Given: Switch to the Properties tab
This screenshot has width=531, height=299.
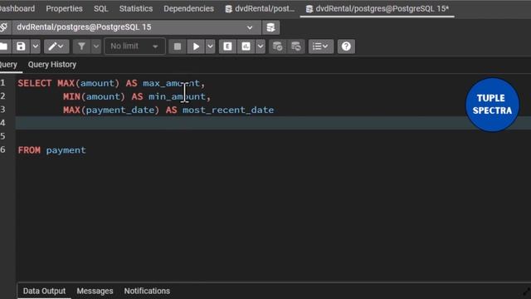Looking at the screenshot, I should 64,8.
